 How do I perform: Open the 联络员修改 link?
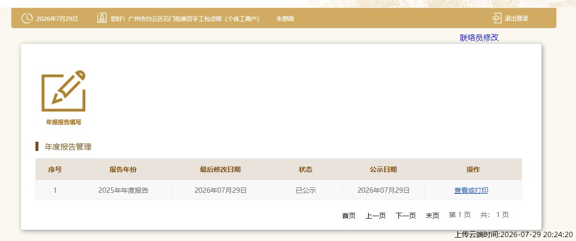[479, 37]
